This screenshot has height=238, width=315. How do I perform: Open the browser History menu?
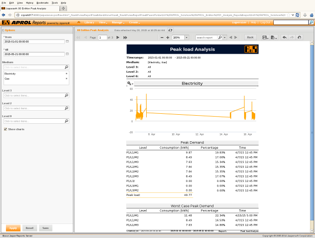tap(30, 3)
